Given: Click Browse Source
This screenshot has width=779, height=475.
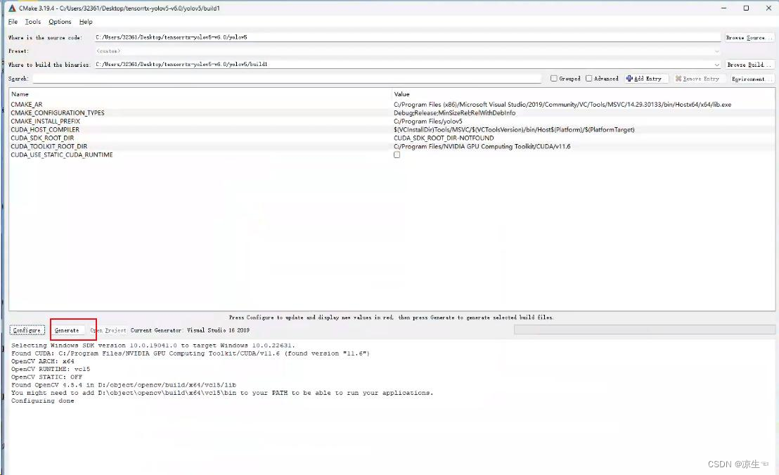Looking at the screenshot, I should [x=750, y=37].
